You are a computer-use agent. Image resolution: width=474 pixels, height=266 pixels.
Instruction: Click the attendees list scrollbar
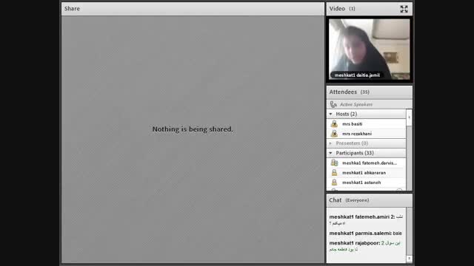pyautogui.click(x=409, y=149)
